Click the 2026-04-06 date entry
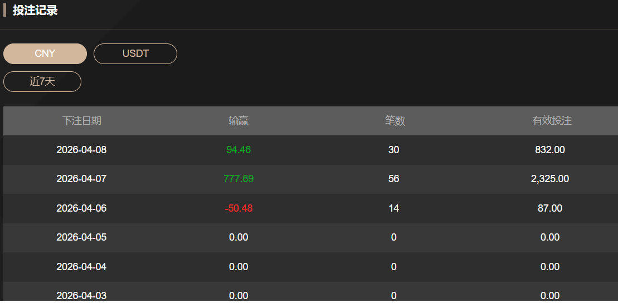Image resolution: width=618 pixels, height=303 pixels. pos(81,208)
